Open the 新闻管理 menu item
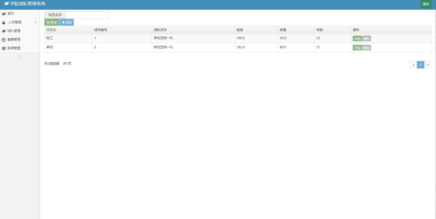The width and height of the screenshot is (436, 219). [x=14, y=48]
